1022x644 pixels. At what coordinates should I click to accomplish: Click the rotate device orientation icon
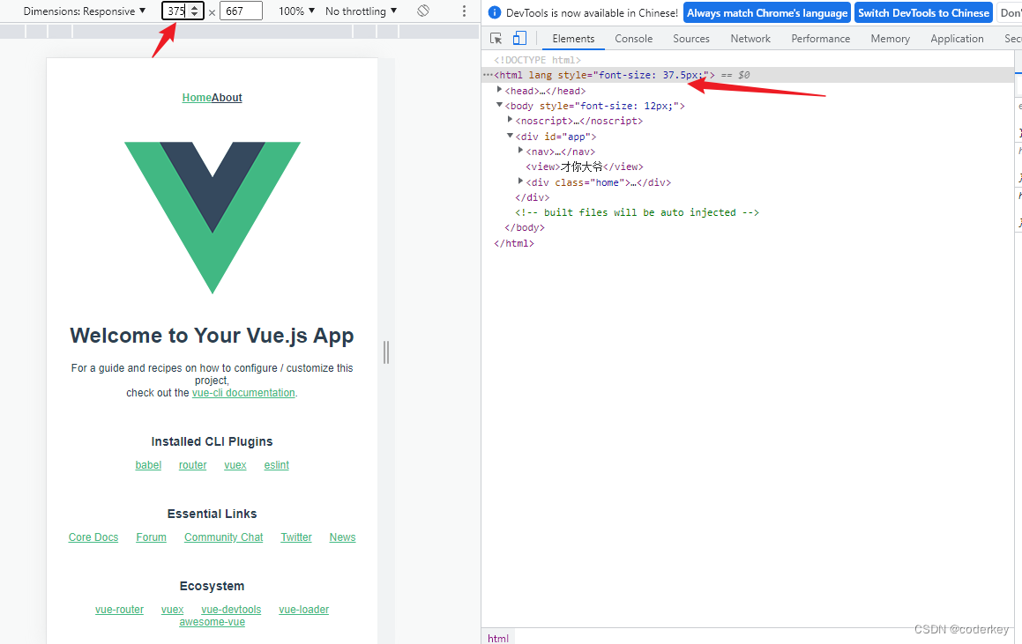coord(423,11)
